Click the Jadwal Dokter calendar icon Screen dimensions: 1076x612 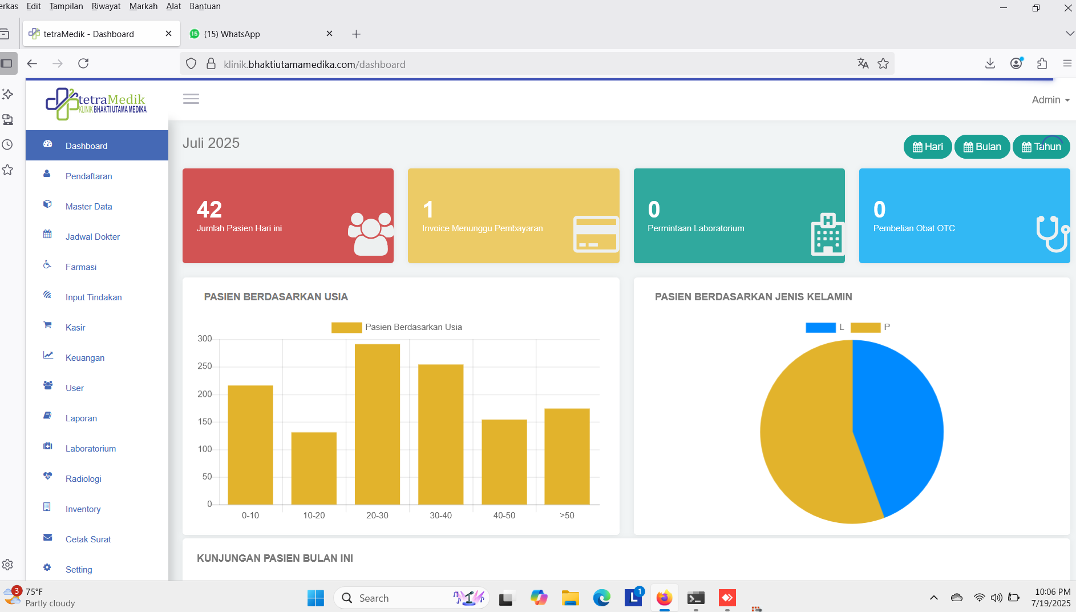48,234
